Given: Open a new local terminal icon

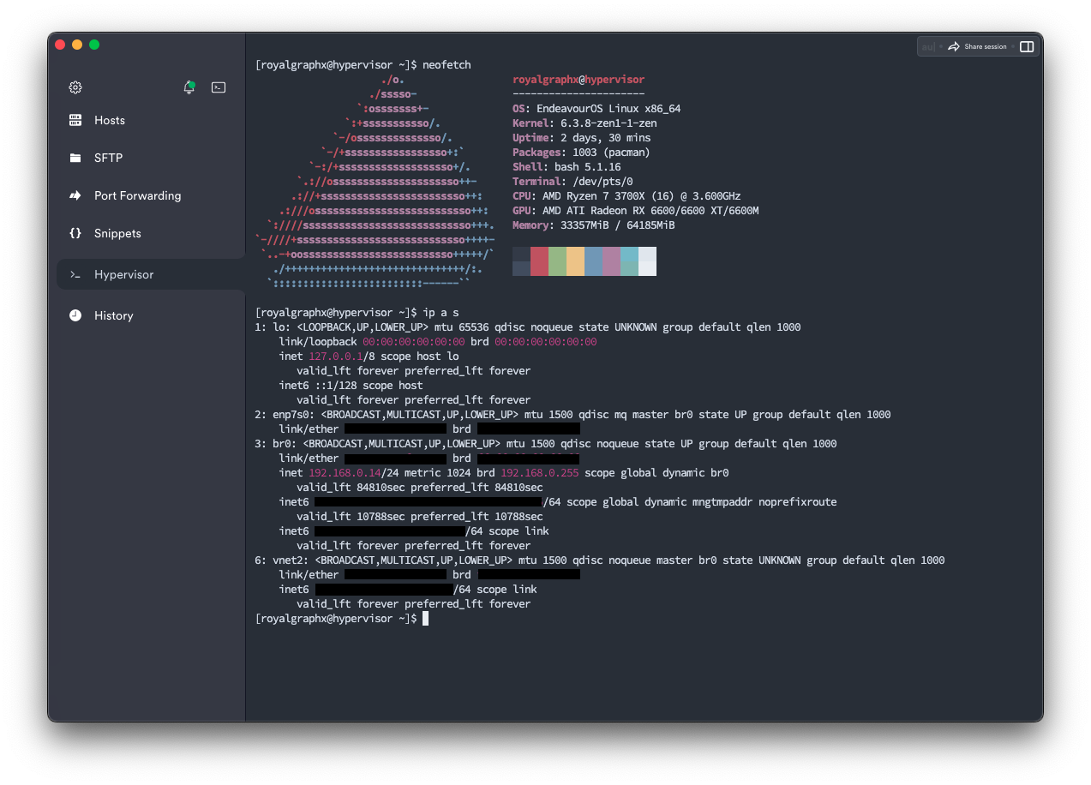Looking at the screenshot, I should click(219, 87).
